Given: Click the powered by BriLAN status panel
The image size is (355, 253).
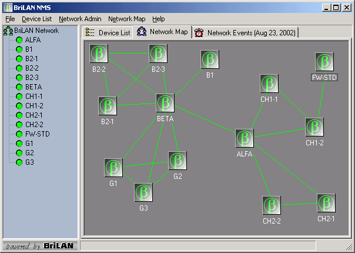Looking at the screenshot, I should 41,246.
